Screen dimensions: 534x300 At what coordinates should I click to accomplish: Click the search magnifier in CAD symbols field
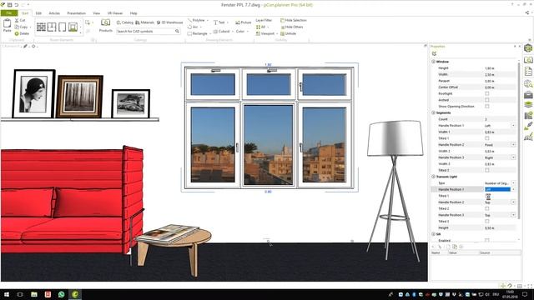tap(178, 32)
